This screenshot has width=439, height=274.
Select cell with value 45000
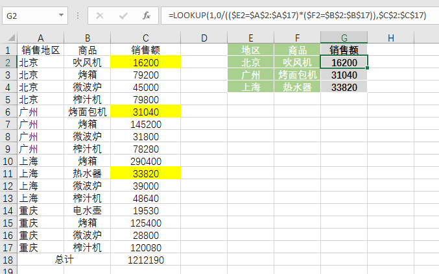click(x=146, y=87)
